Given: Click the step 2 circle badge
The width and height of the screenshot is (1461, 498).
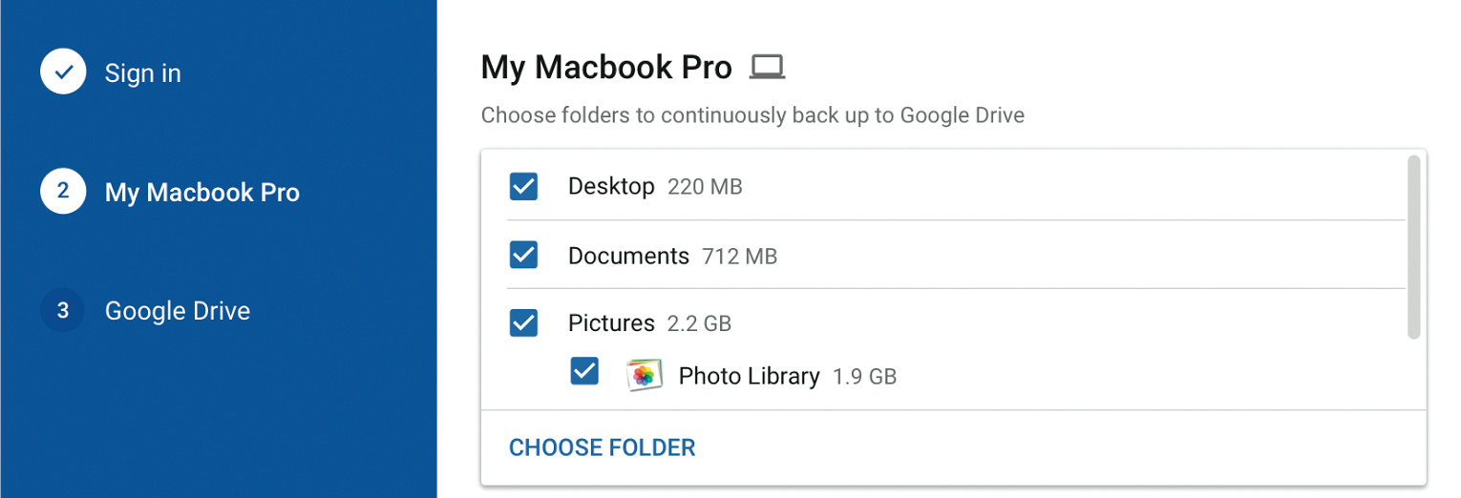Looking at the screenshot, I should tap(63, 192).
